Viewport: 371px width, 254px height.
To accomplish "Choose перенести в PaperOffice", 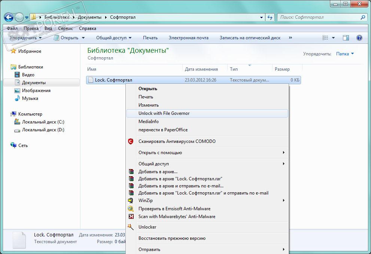I will (x=163, y=130).
